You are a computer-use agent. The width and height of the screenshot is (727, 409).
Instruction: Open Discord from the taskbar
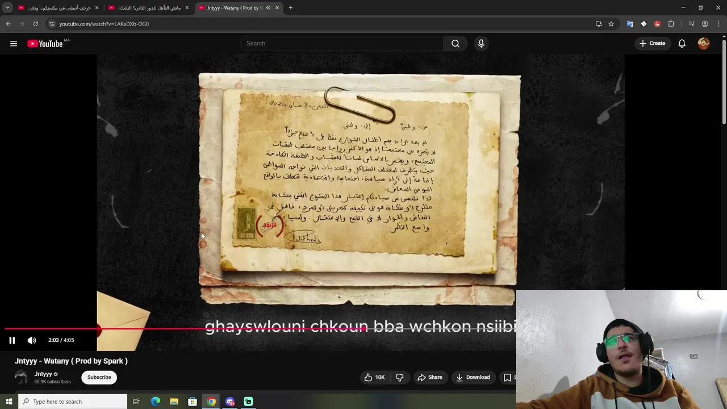[x=230, y=402]
